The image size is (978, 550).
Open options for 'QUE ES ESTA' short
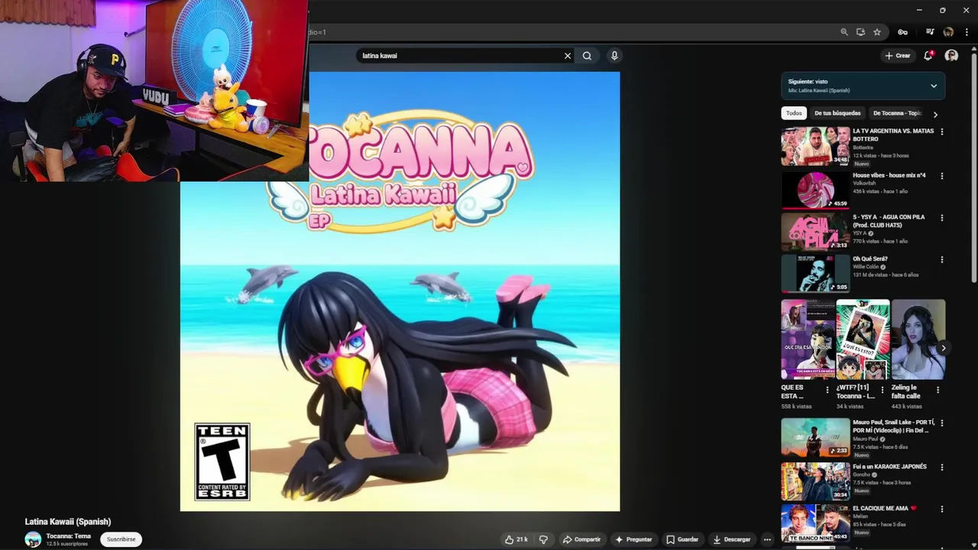[x=827, y=390]
